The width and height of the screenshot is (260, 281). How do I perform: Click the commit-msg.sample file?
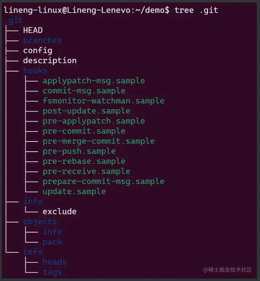click(84, 91)
